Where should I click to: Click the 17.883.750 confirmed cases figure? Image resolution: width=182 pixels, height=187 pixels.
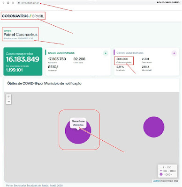[57, 59]
